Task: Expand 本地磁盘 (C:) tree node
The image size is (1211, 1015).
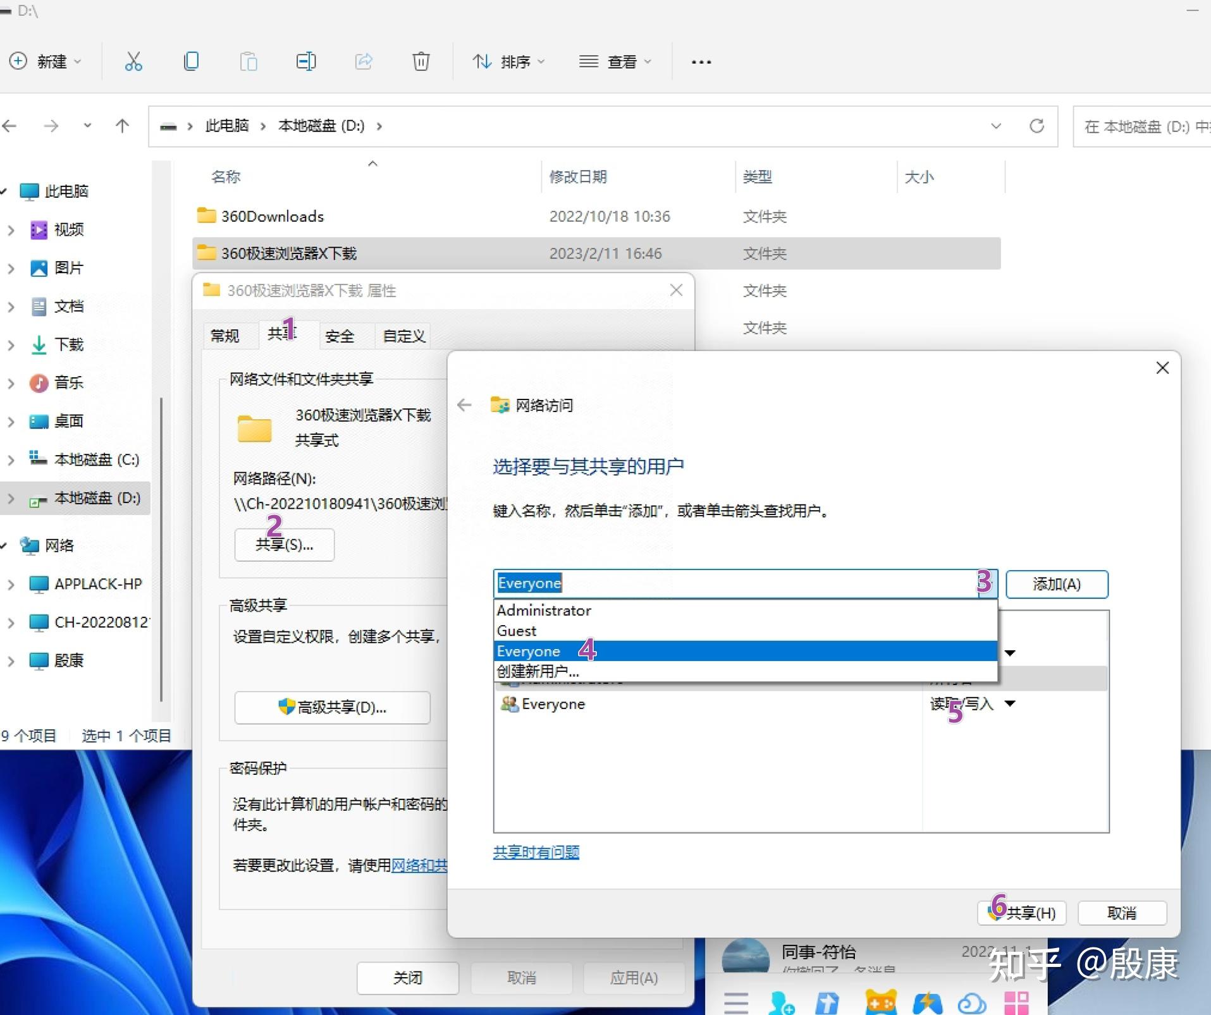Action: (11, 460)
